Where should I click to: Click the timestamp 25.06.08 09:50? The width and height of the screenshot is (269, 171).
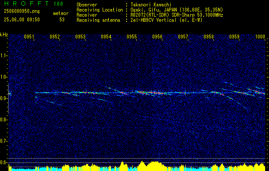pyautogui.click(x=22, y=20)
